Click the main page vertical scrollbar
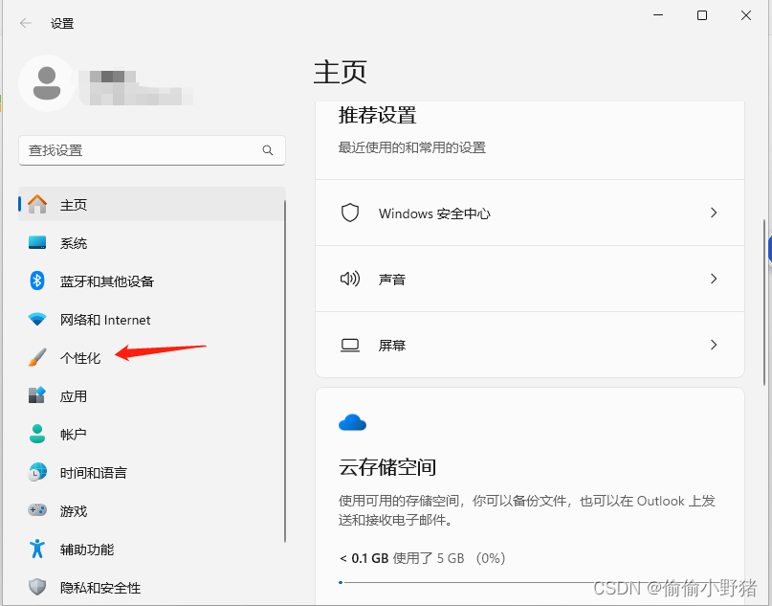This screenshot has width=772, height=606. point(764,302)
